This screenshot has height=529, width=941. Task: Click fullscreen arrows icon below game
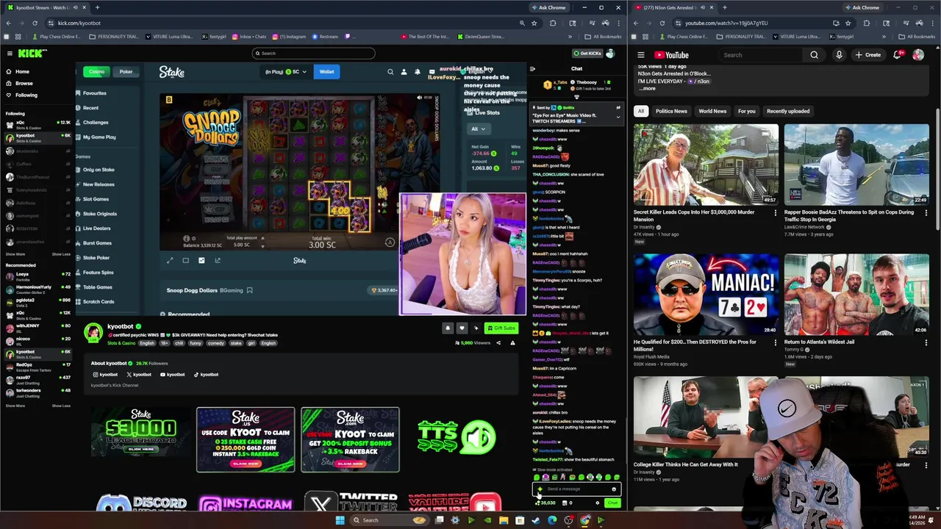point(170,260)
